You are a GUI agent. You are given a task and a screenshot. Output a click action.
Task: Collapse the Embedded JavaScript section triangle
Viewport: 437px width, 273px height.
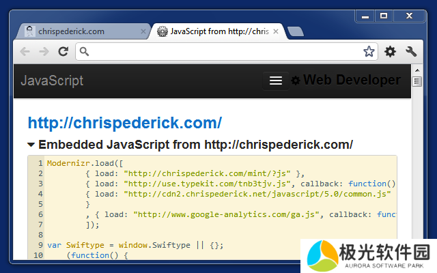pyautogui.click(x=31, y=145)
